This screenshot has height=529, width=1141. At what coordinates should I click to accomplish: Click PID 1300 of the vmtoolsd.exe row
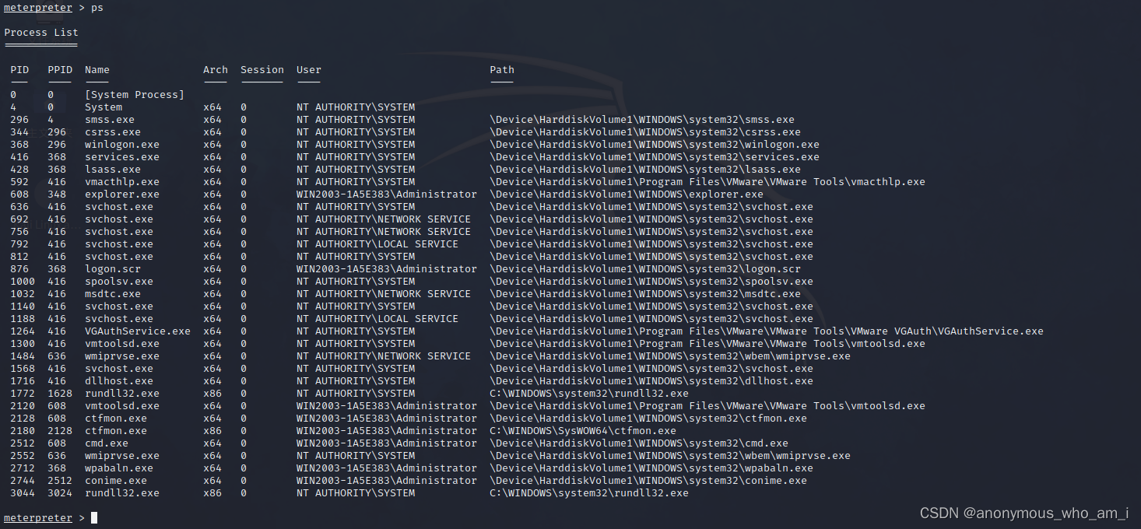pos(23,344)
